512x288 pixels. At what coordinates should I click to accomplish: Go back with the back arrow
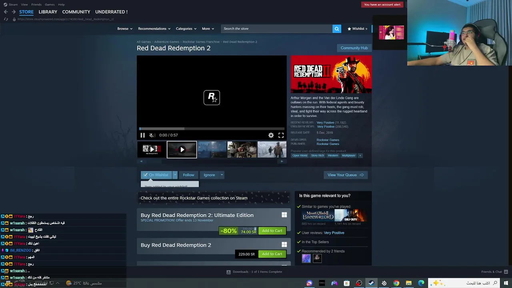click(x=6, y=12)
